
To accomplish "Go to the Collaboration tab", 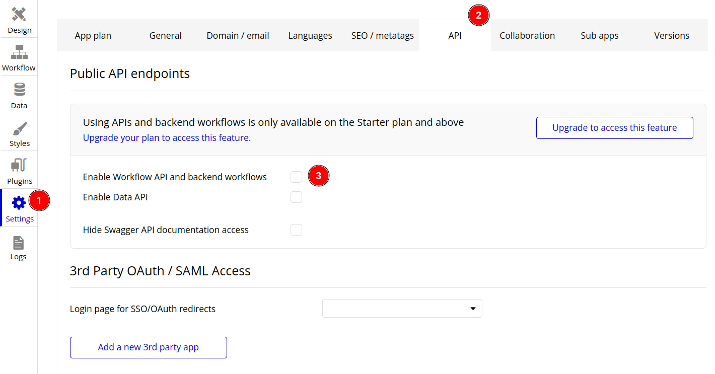I will point(527,36).
